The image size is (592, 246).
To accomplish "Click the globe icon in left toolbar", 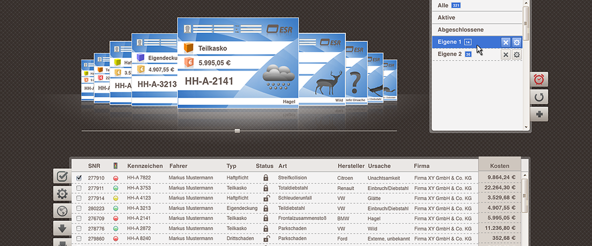I will [62, 211].
